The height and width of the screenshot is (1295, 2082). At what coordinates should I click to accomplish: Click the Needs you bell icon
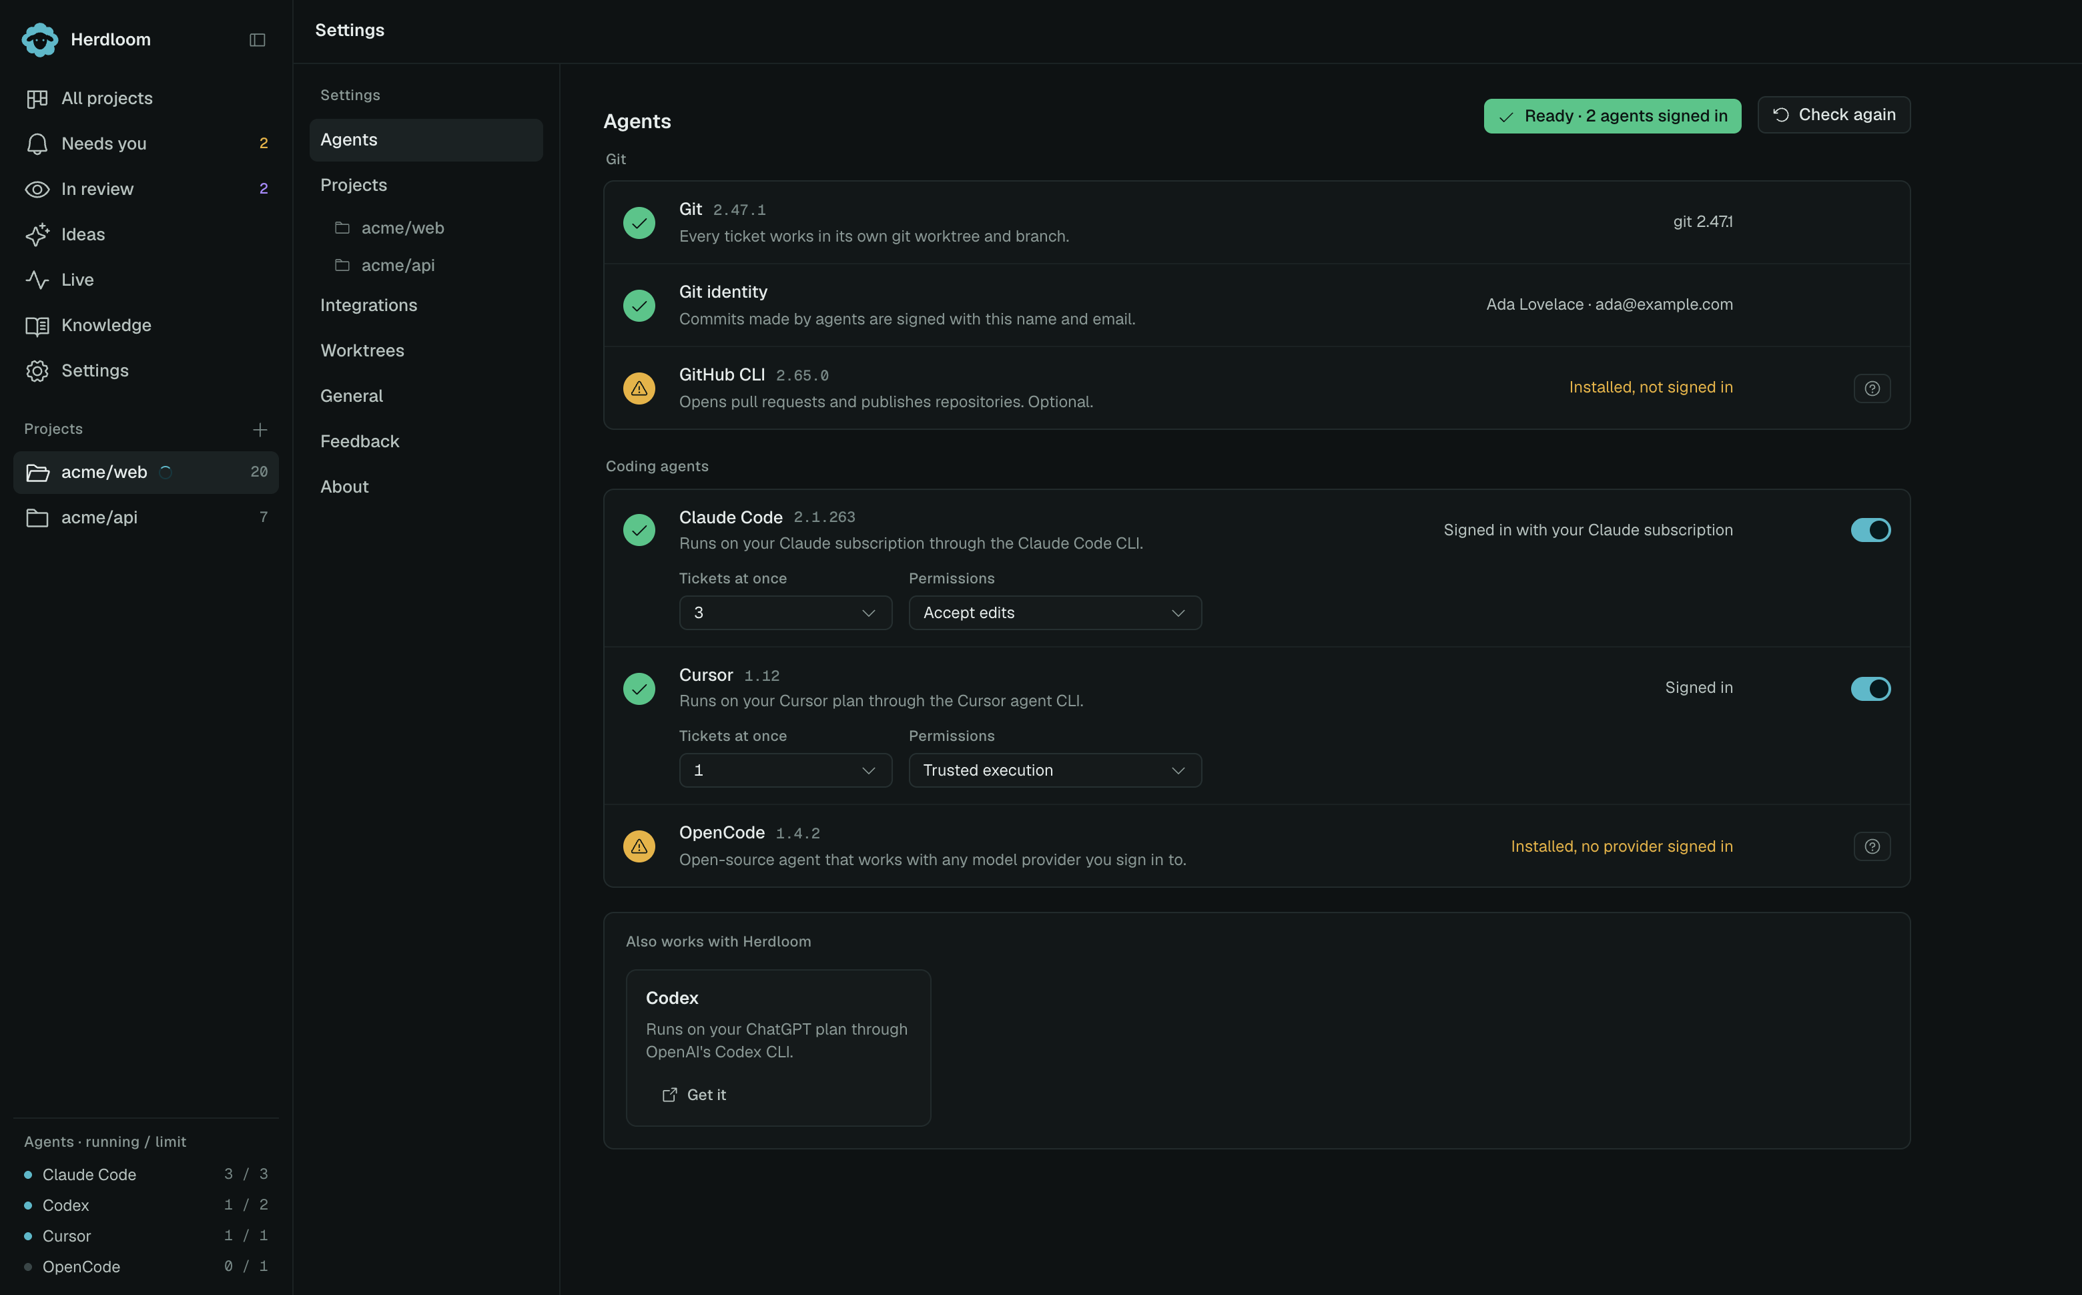[x=37, y=145]
